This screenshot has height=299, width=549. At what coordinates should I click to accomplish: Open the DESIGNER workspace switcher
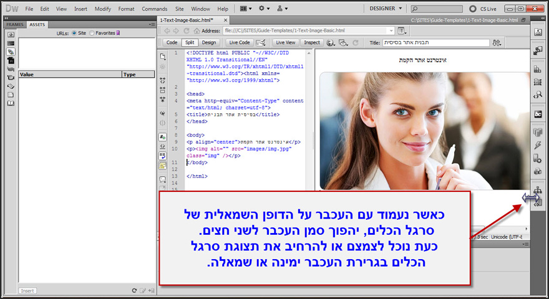pyautogui.click(x=385, y=8)
